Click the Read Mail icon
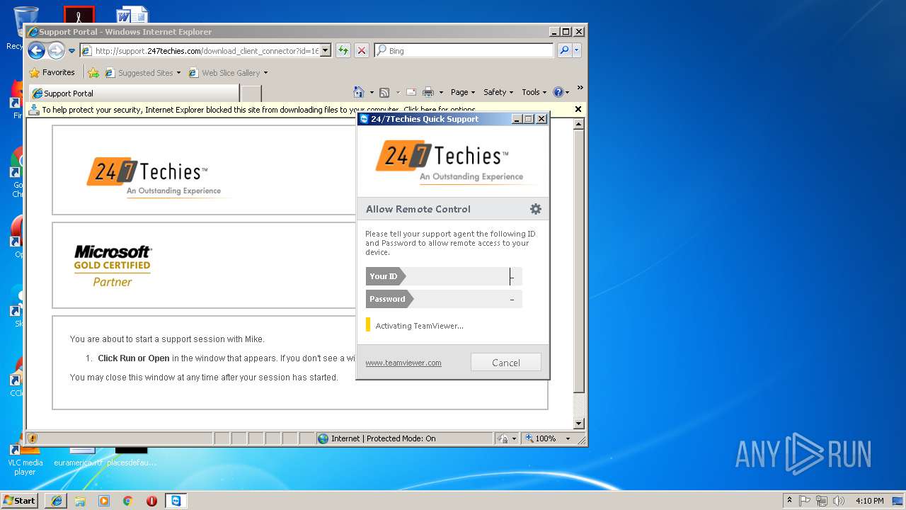 coord(411,92)
